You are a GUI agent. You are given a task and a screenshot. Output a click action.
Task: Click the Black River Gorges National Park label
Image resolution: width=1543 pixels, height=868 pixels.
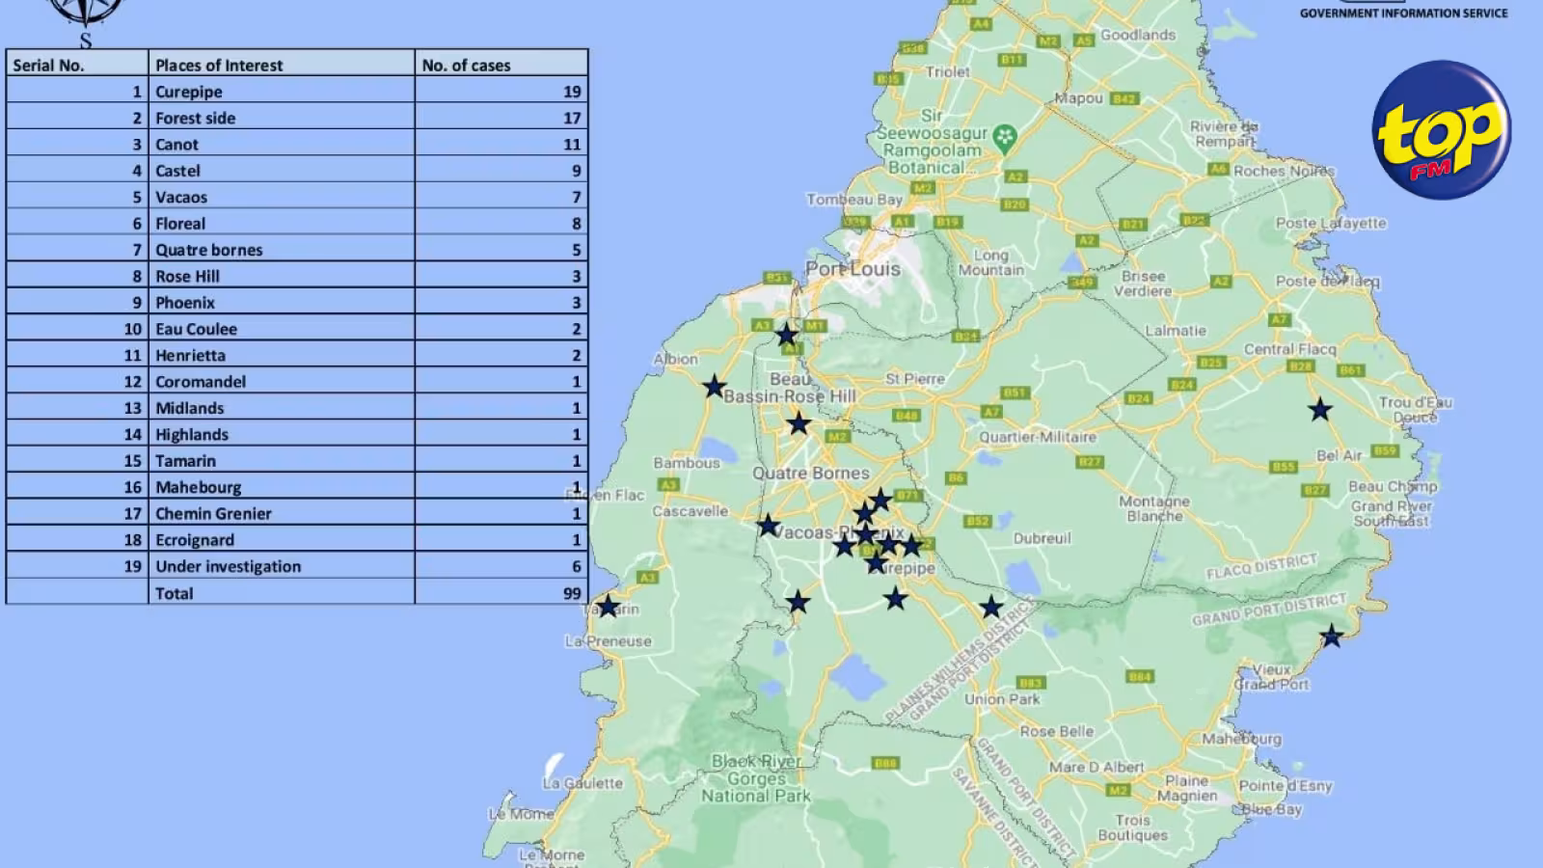[756, 778]
